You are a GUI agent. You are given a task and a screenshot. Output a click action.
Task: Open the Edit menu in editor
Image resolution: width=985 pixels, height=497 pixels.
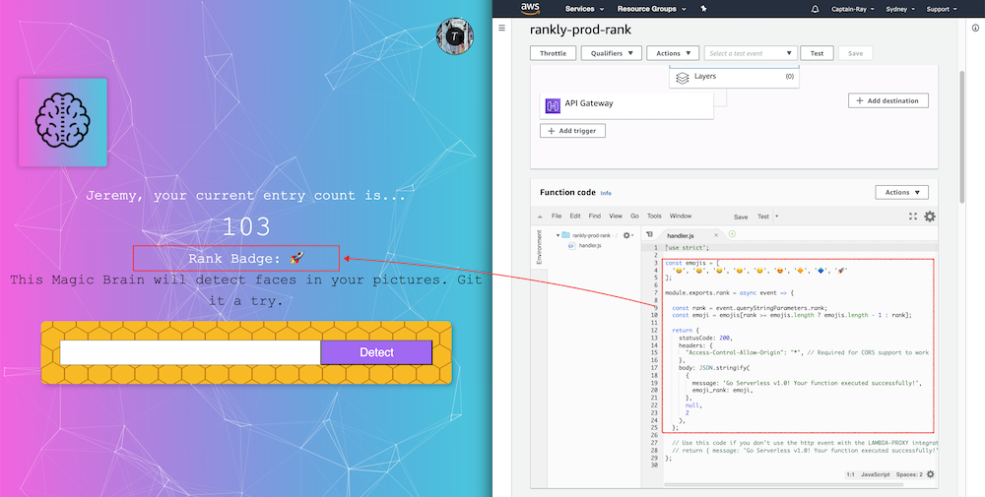pyautogui.click(x=575, y=216)
